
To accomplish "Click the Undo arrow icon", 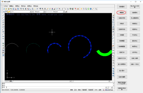I will point(62,9).
